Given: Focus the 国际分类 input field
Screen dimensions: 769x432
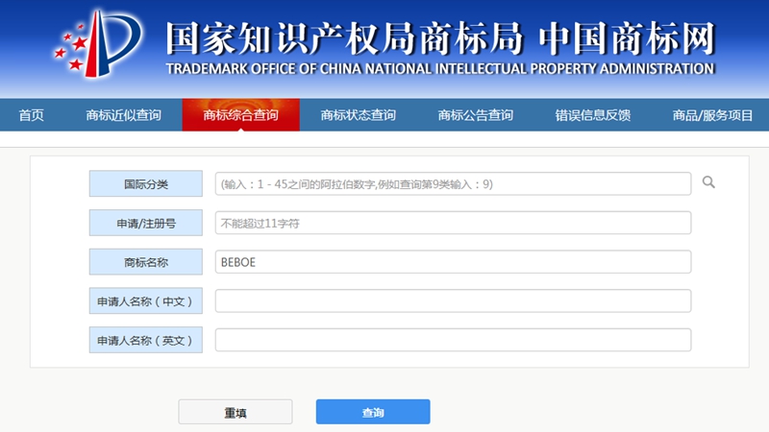Looking at the screenshot, I should tap(453, 183).
